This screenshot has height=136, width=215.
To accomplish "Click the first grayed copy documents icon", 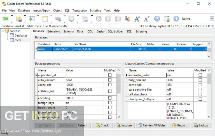I will pyautogui.click(x=108, y=19).
